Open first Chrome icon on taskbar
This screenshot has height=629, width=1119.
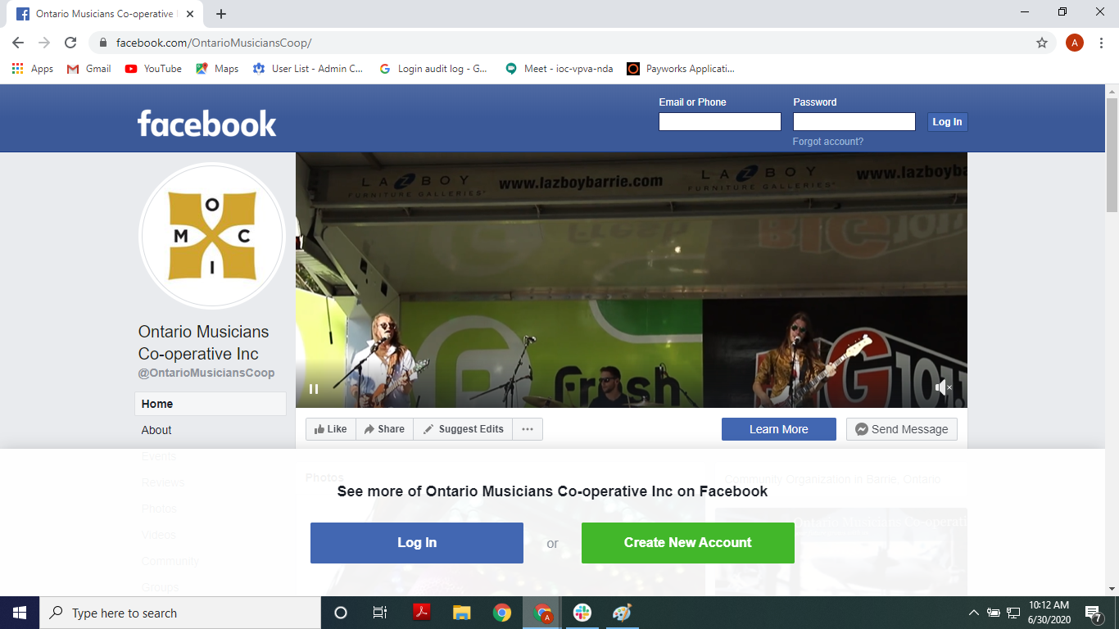tap(502, 613)
